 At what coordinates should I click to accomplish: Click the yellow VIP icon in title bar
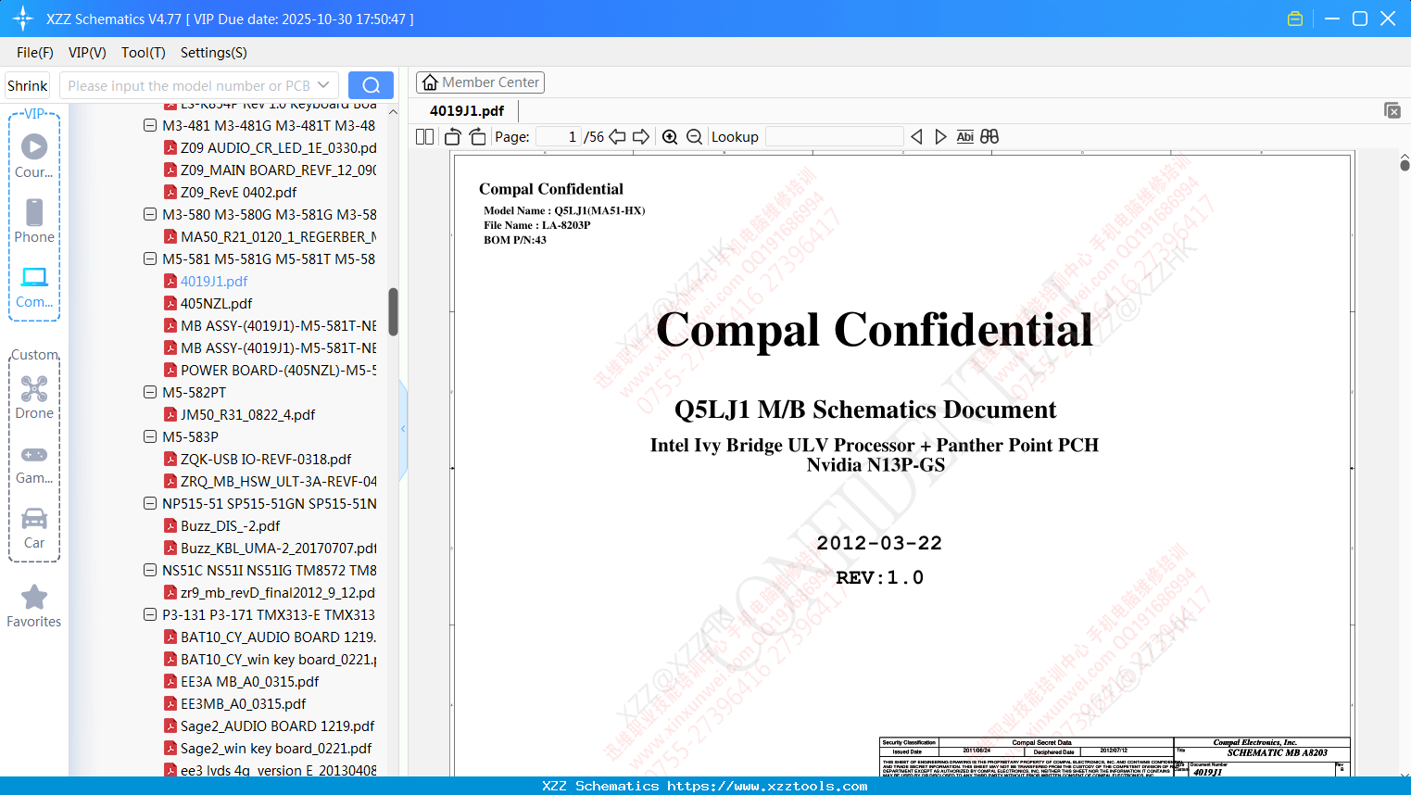pyautogui.click(x=1295, y=19)
